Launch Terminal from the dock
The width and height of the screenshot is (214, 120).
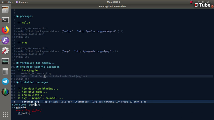point(5,20)
